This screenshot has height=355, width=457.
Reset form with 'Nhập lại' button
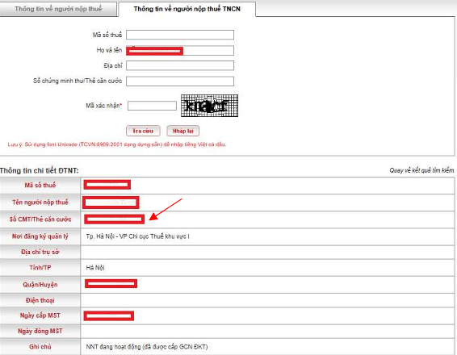[x=183, y=131]
